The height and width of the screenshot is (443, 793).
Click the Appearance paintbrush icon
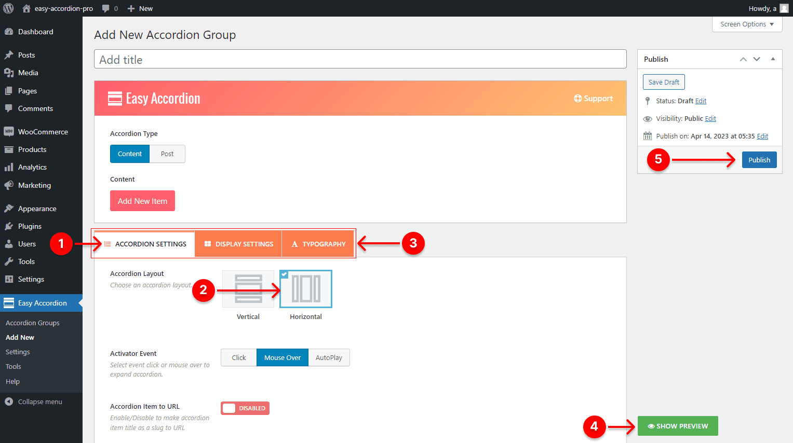click(x=9, y=209)
